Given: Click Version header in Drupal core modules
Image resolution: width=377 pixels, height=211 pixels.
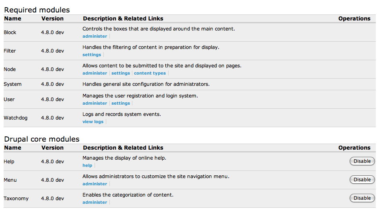Looking at the screenshot, I should click(52, 148).
